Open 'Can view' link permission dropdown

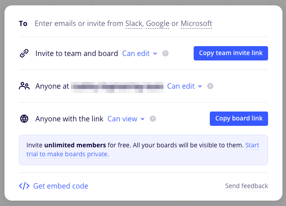coord(126,119)
